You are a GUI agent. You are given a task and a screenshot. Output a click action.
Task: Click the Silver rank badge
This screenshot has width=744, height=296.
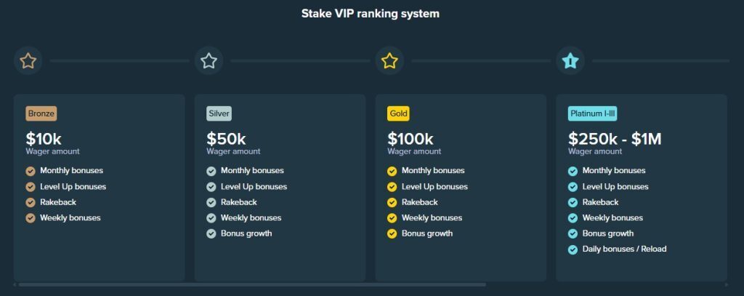click(219, 114)
